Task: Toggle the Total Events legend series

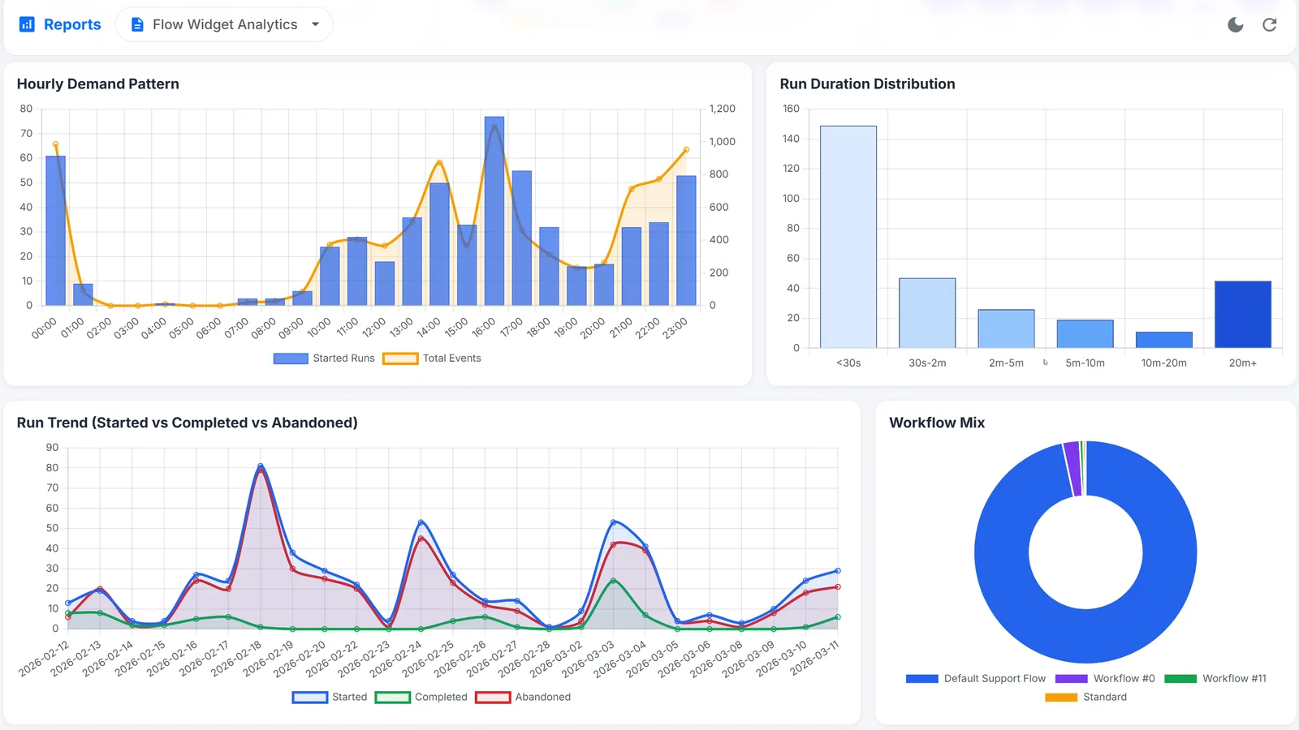Action: (432, 358)
